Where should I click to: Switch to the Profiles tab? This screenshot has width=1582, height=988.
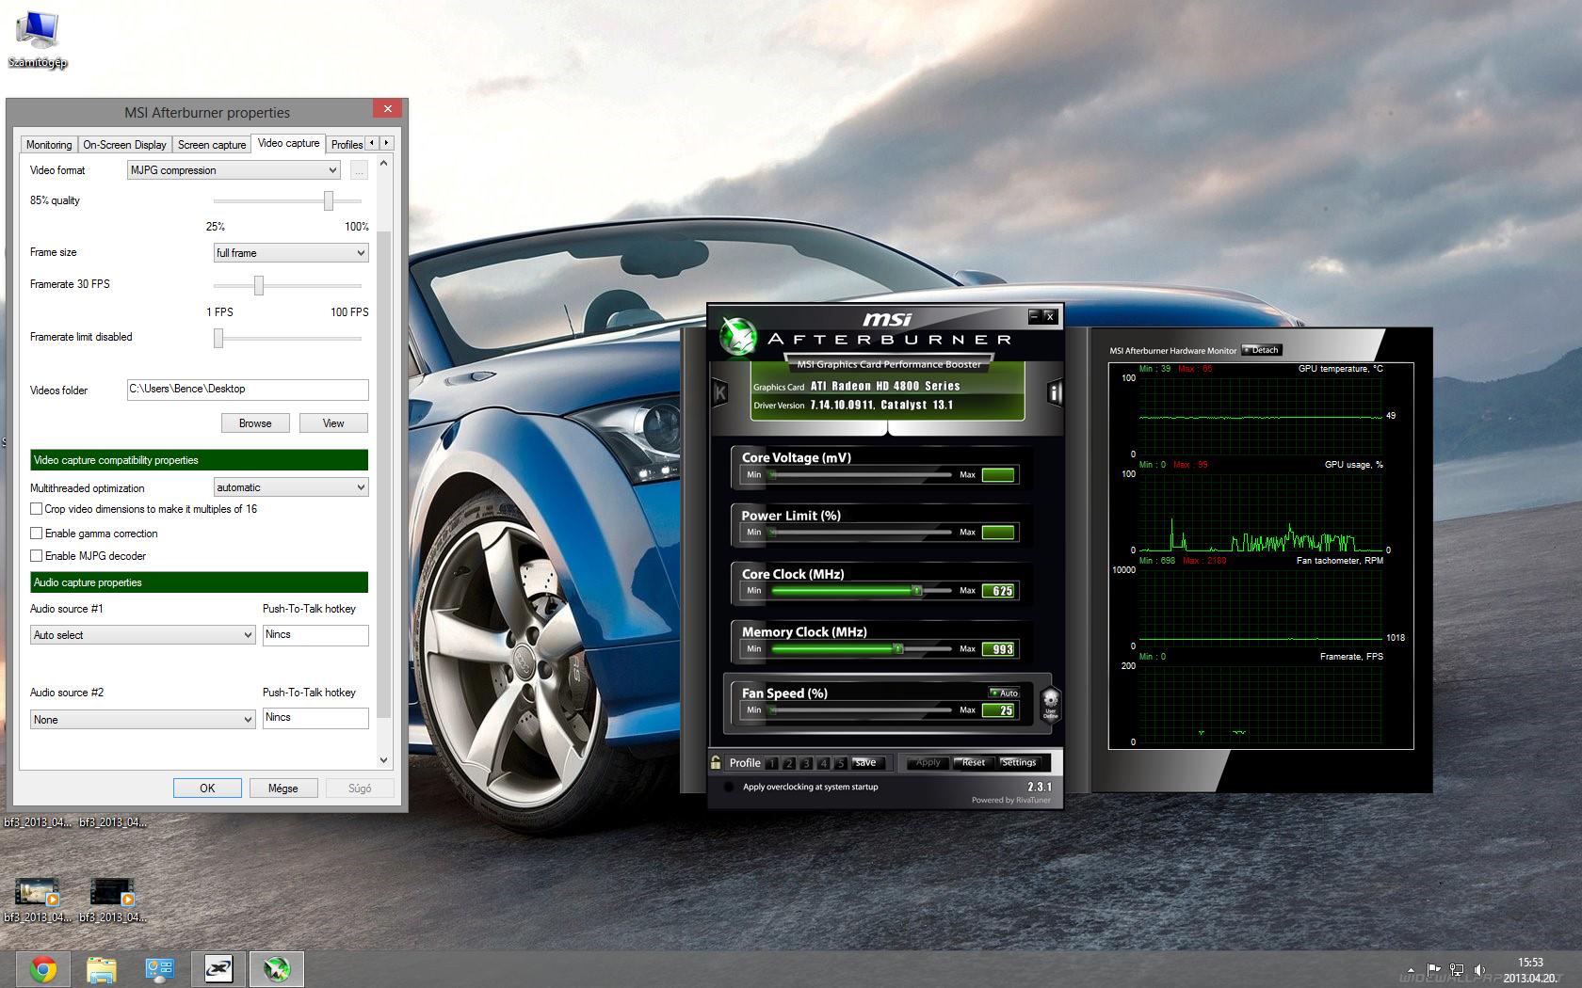347,145
